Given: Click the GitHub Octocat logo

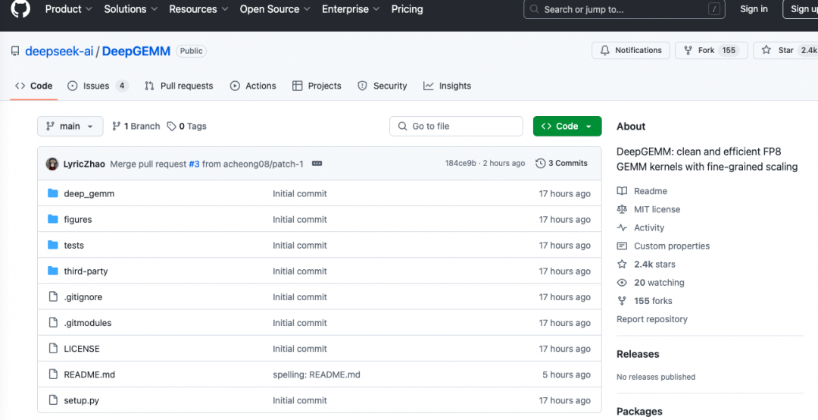Looking at the screenshot, I should pyautogui.click(x=20, y=11).
